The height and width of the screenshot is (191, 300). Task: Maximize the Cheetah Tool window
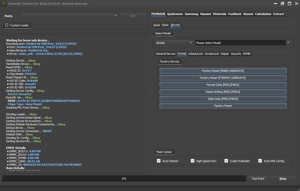pos(289,4)
